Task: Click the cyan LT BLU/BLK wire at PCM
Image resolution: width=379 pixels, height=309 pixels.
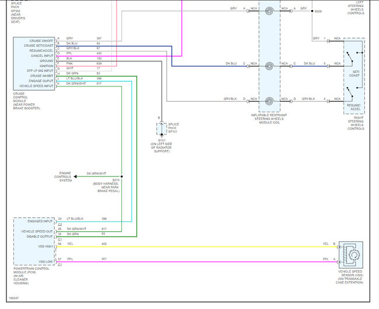Action: point(94,221)
